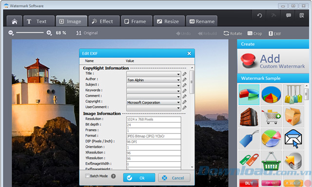Open the EXIF editor tool
Screen dimensions: 312x187
(275, 34)
